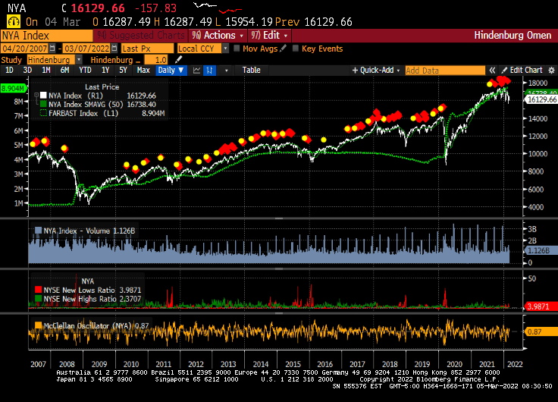558x402 pixels.
Task: Click the pencil icon next to Mov Avgs
Action: tap(284, 48)
